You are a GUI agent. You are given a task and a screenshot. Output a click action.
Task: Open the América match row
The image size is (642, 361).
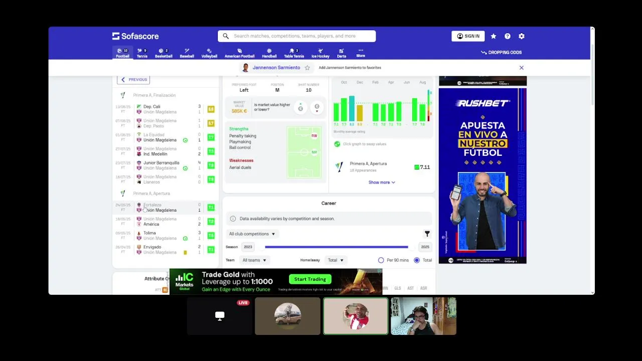(x=166, y=222)
